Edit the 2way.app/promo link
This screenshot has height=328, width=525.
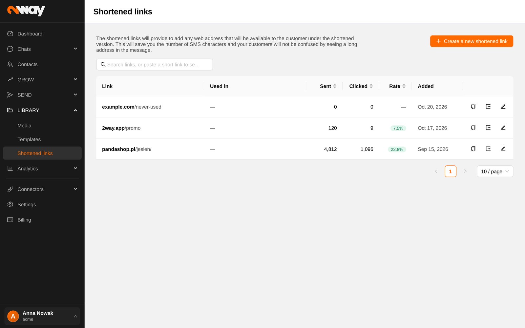[503, 128]
